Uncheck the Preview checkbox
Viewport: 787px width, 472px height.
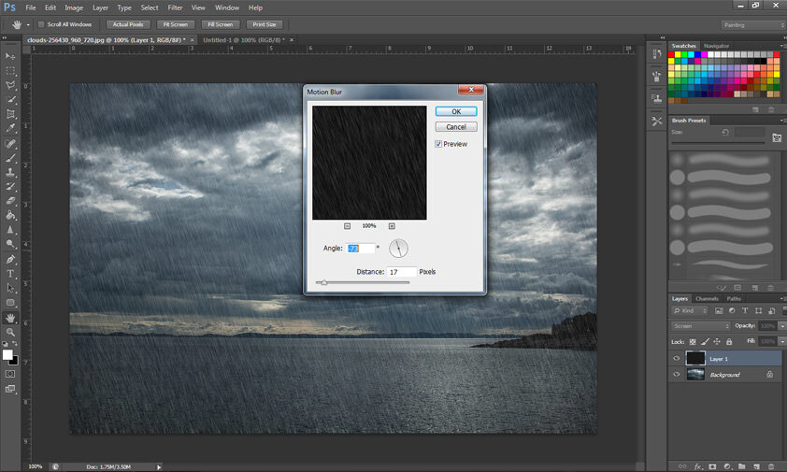point(438,144)
